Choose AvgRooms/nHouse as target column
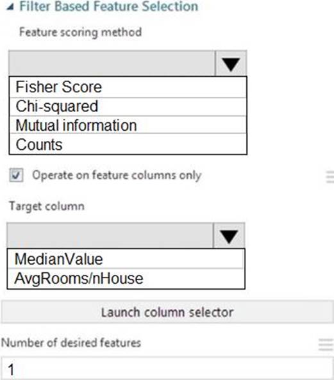The width and height of the screenshot is (334, 380). point(126,279)
